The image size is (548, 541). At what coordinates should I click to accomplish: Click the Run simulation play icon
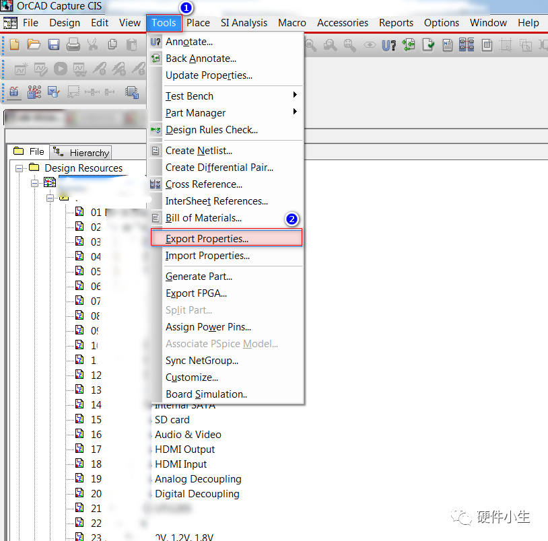coord(60,69)
